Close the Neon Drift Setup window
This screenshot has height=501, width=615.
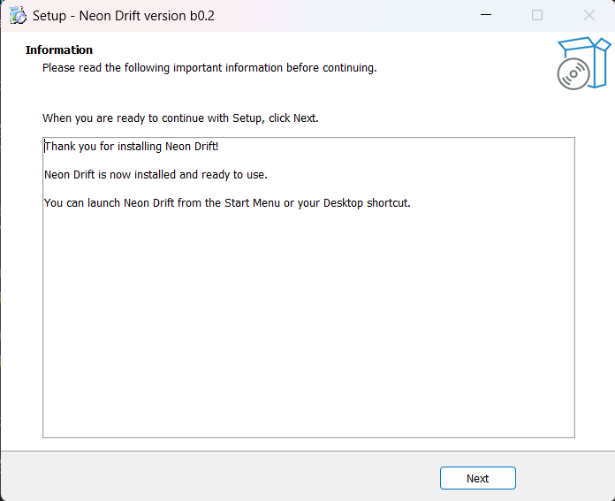pos(588,15)
